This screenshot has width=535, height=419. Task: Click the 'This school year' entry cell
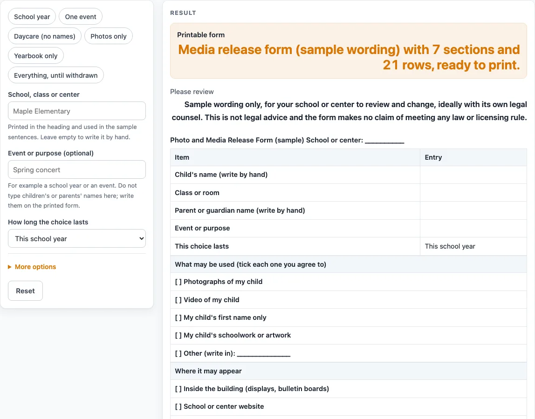pos(473,246)
